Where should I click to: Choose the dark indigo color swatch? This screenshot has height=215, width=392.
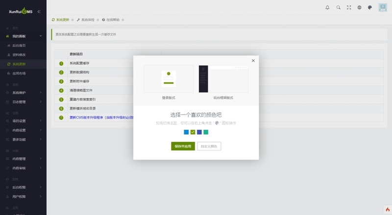coord(199,132)
